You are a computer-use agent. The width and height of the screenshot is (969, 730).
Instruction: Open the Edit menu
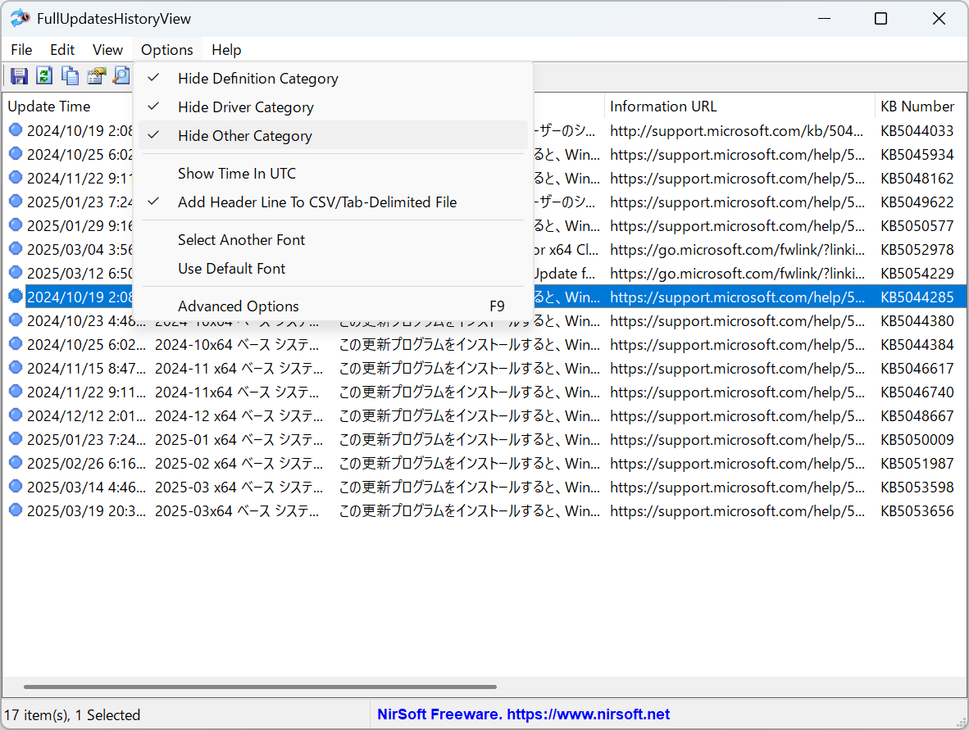(x=62, y=50)
